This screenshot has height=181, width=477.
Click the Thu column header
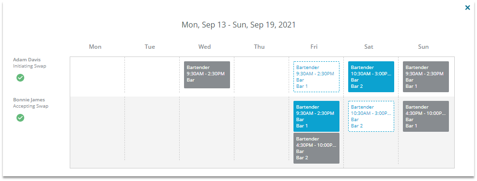point(260,47)
